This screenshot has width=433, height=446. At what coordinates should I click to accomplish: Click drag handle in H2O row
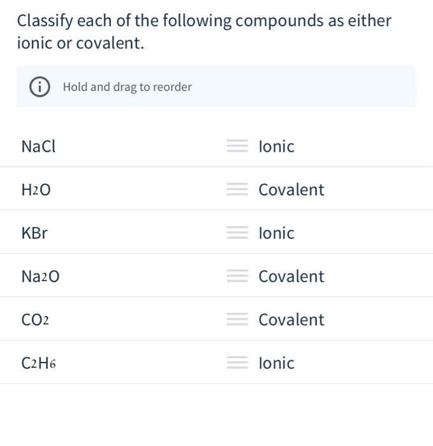237,189
